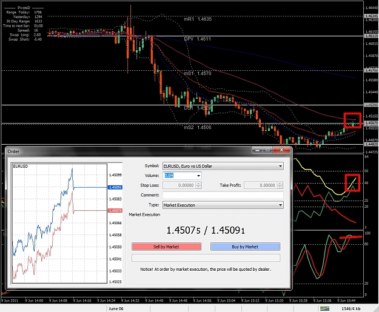Click the Sell by Market button
Image resolution: width=379 pixels, height=312 pixels.
pos(167,247)
